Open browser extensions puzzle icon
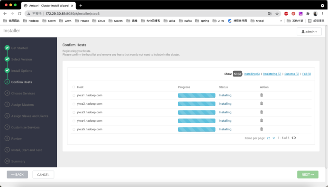The width and height of the screenshot is (328, 187). 308,14
